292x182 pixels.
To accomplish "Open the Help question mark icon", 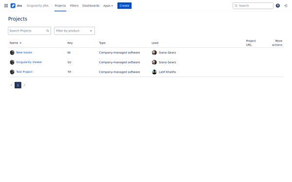I will tap(278, 6).
